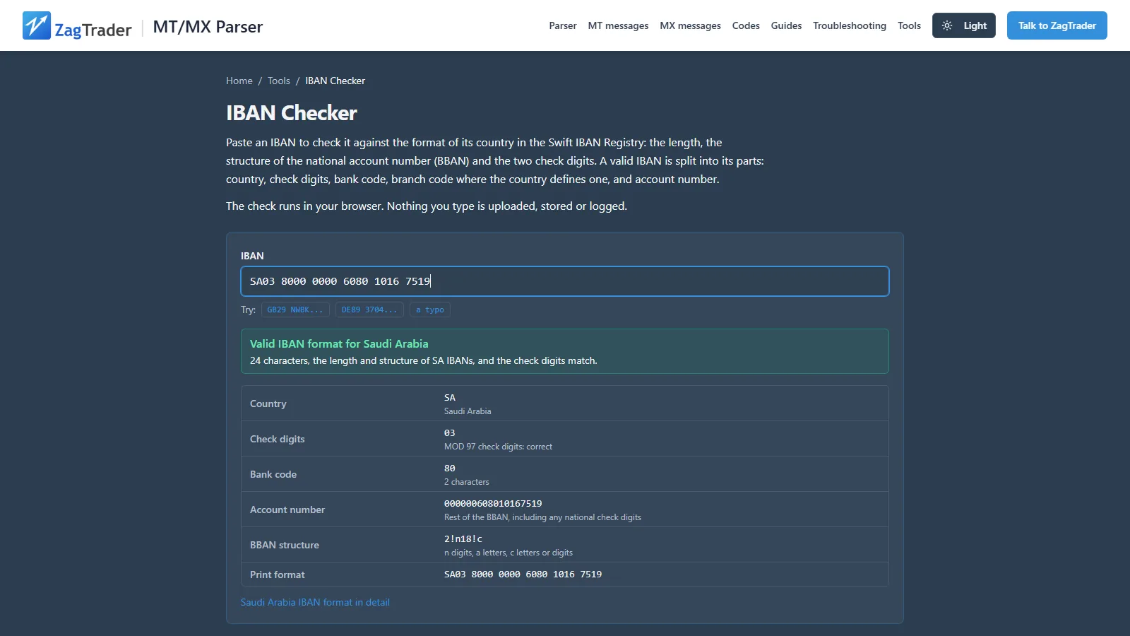Open the Guides nav item
Image resolution: width=1130 pixels, height=636 pixels.
(x=786, y=25)
